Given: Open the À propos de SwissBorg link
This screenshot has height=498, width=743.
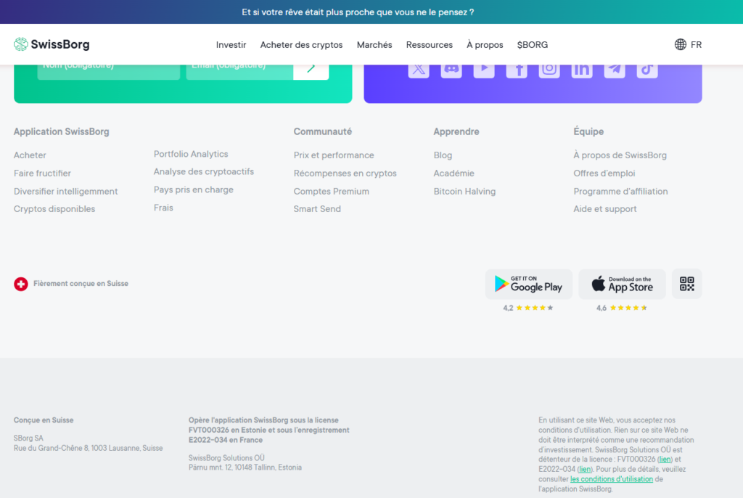Looking at the screenshot, I should (x=620, y=155).
